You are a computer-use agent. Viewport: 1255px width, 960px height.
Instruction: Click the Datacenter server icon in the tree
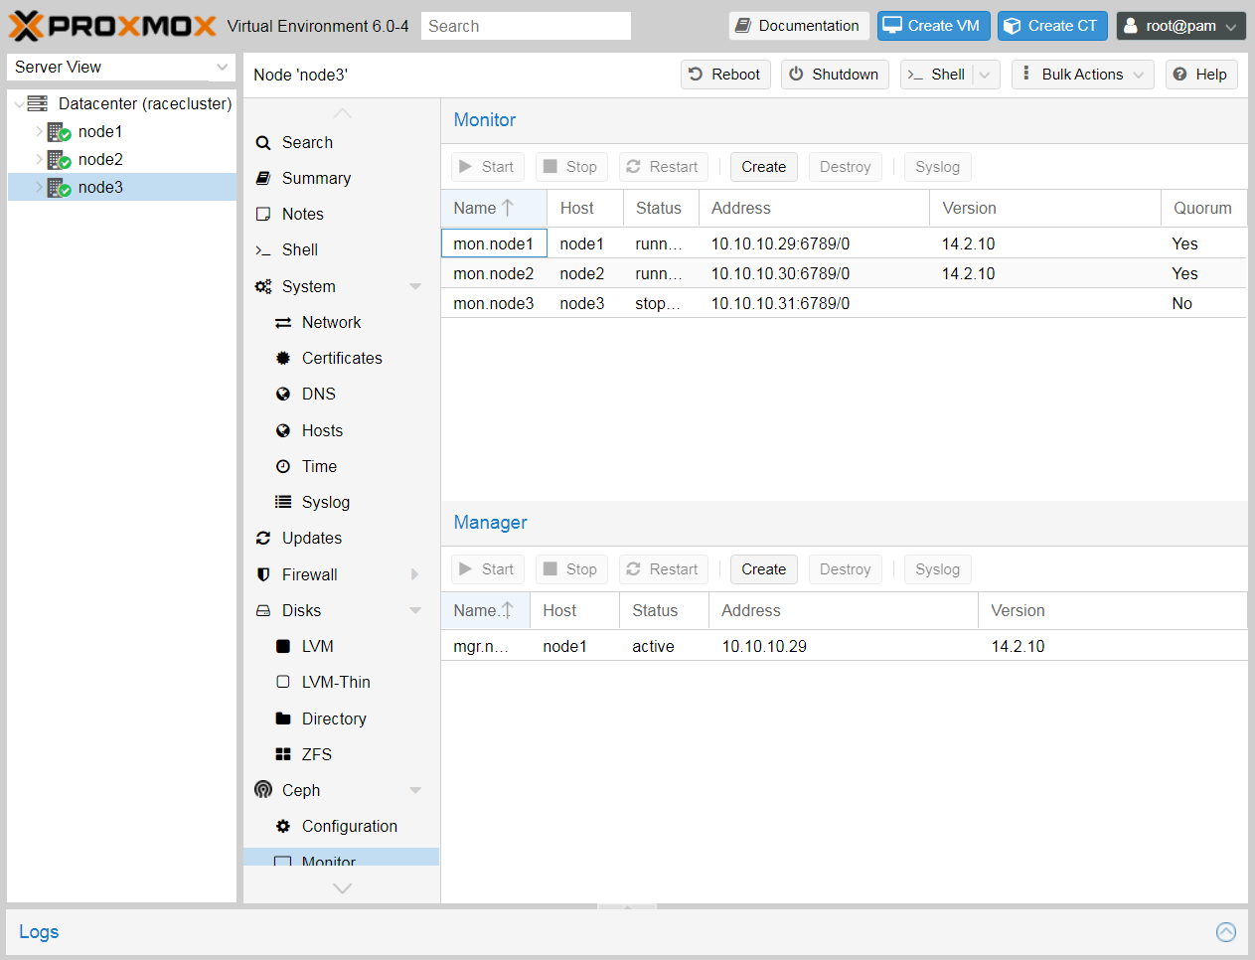tap(38, 103)
